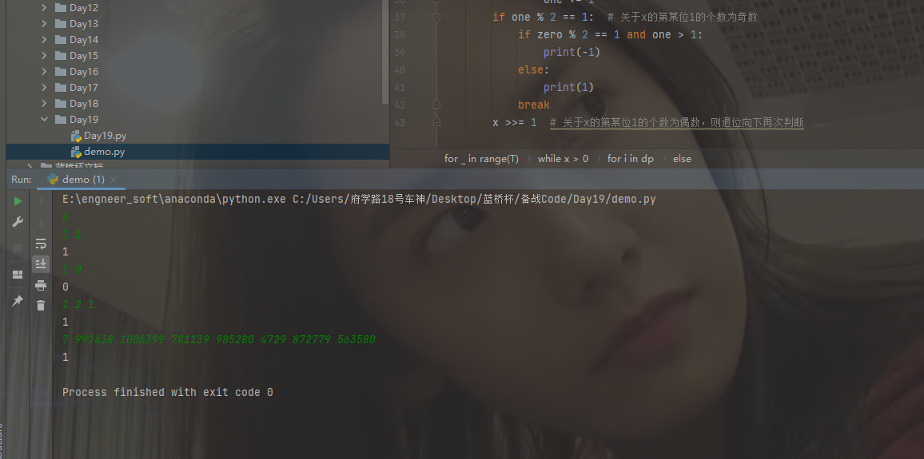Click the Day19.py Python file icon
Image resolution: width=924 pixels, height=459 pixels.
coord(76,136)
